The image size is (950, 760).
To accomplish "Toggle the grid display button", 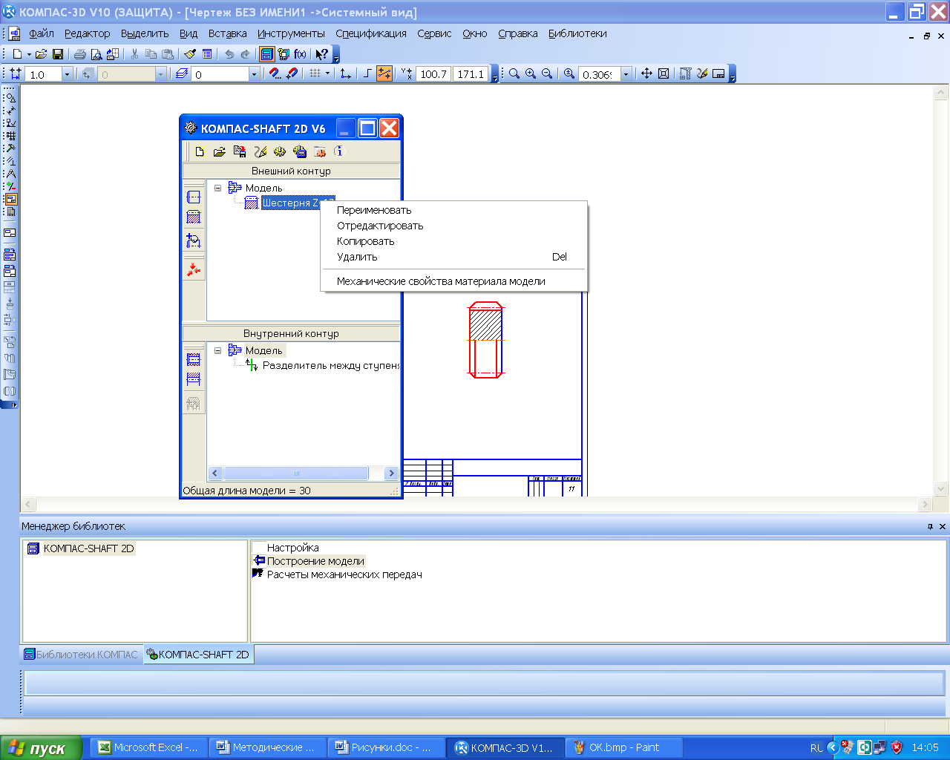I will [x=315, y=73].
